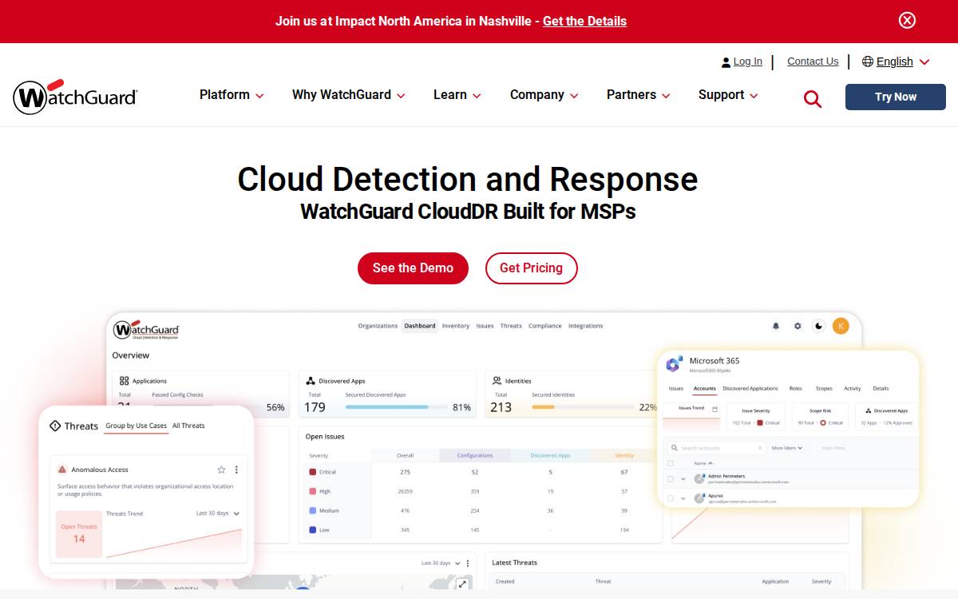Click the user icon beside Log In

click(x=726, y=61)
